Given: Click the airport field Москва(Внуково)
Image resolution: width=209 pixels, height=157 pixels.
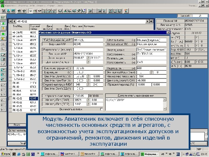Looking at the screenshot, I should click(x=152, y=40).
